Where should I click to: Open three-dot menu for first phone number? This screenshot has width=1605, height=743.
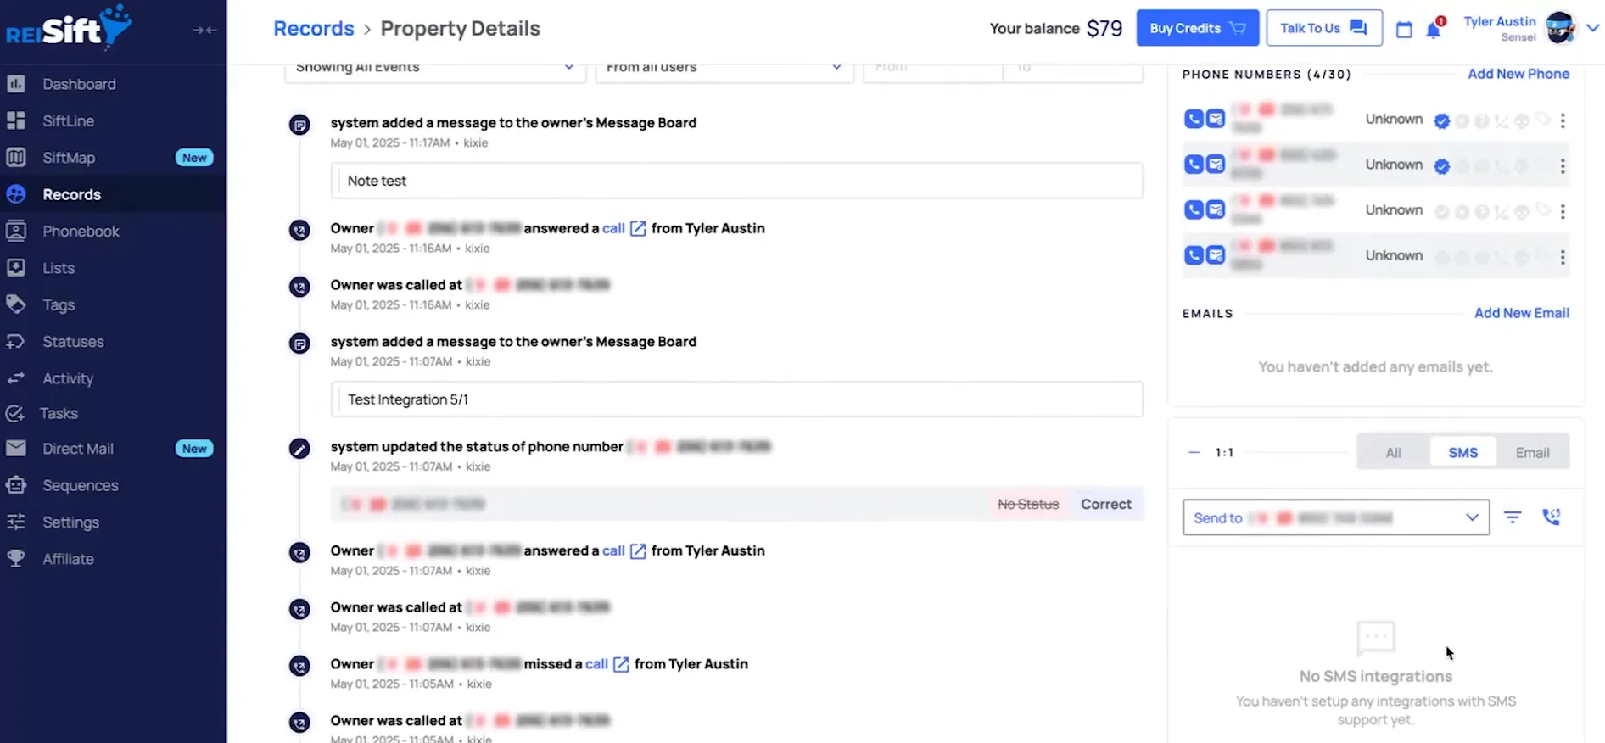pyautogui.click(x=1563, y=120)
